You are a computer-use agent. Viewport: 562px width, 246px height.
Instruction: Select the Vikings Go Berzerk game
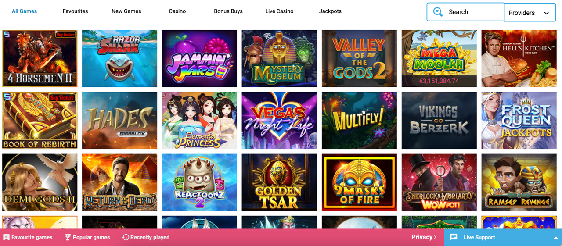coord(439,120)
